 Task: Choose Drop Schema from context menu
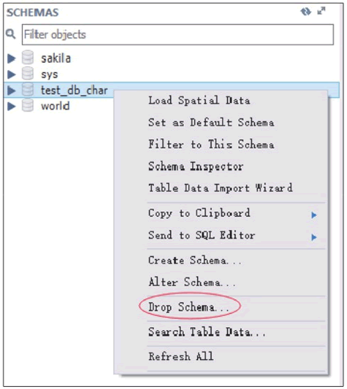[189, 307]
